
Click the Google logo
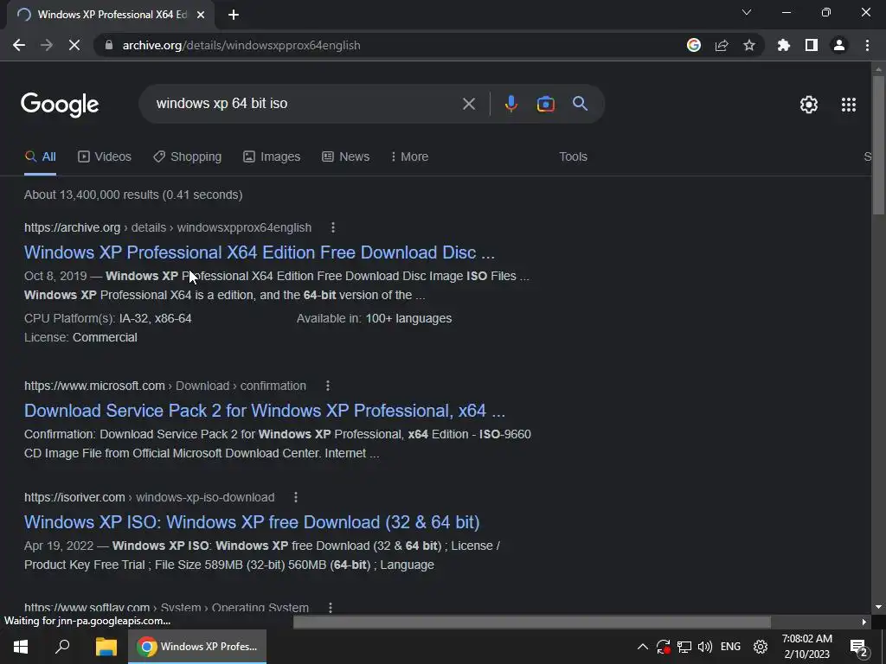60,105
